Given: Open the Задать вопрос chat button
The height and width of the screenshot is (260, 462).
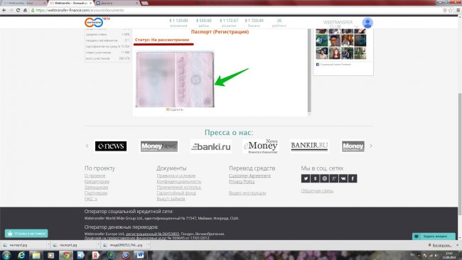Looking at the screenshot, I should (434, 237).
